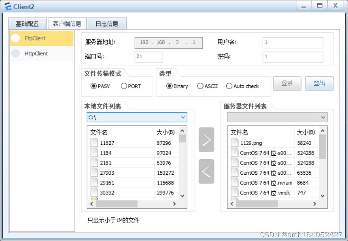This screenshot has width=348, height=241.
Task: Select local file named 27903
Action: [x=107, y=173]
